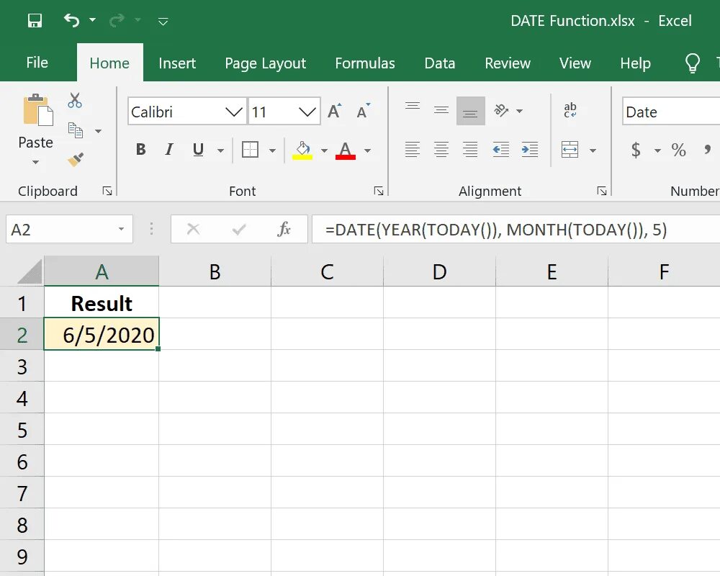Switch to the Review tab

pyautogui.click(x=508, y=63)
